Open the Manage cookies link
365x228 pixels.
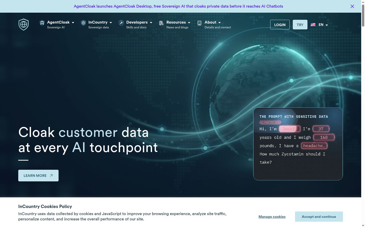[x=272, y=217]
